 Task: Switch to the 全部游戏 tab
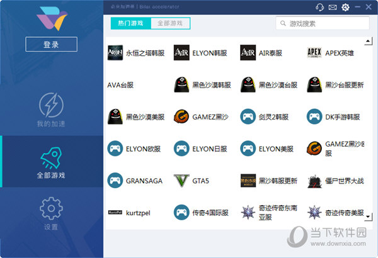170,23
